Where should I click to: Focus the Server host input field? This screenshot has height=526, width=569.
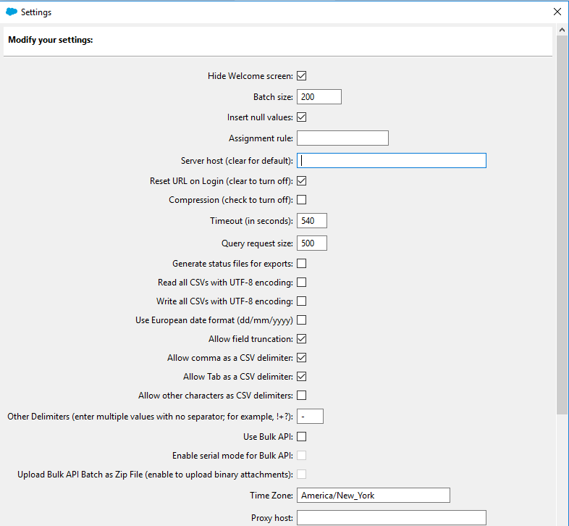[391, 160]
